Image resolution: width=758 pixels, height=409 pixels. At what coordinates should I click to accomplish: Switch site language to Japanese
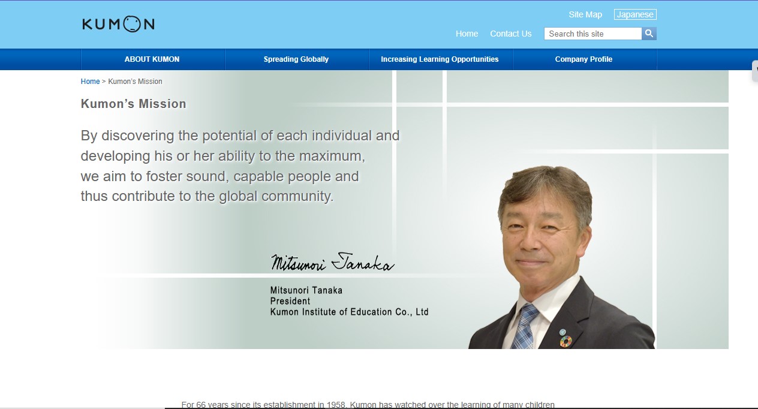[x=635, y=14]
